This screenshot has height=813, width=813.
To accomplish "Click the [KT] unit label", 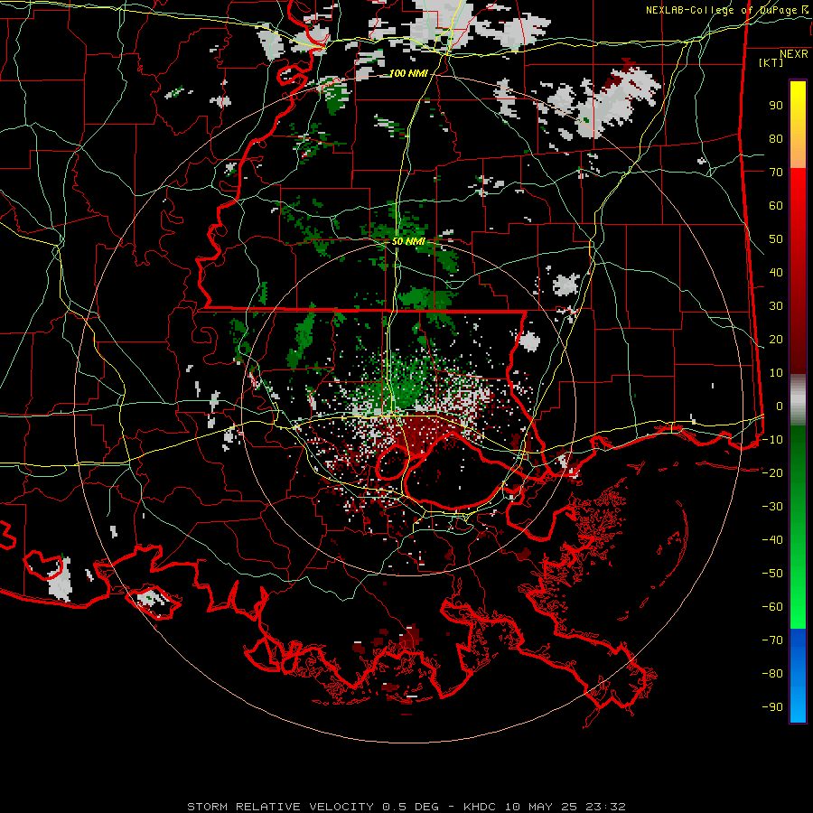I will click(771, 62).
